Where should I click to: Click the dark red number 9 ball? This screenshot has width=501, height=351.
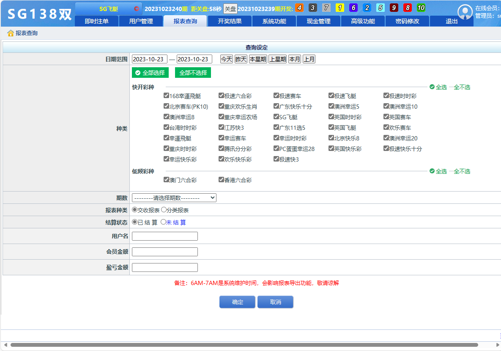(394, 8)
